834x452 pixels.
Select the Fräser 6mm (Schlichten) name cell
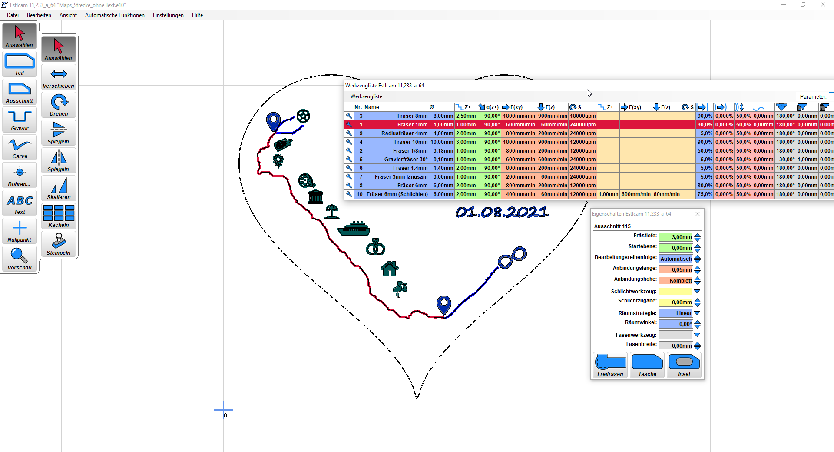click(396, 194)
